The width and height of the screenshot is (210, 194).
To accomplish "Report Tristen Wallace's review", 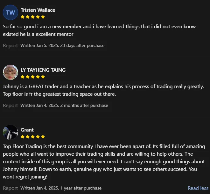I will click(x=10, y=45).
